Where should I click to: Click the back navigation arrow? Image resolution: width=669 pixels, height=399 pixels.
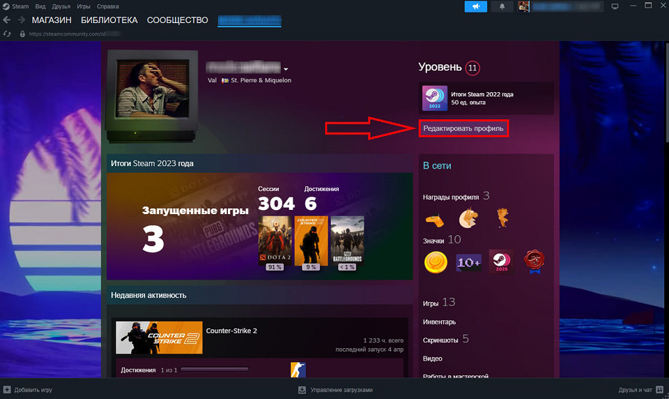click(x=6, y=20)
